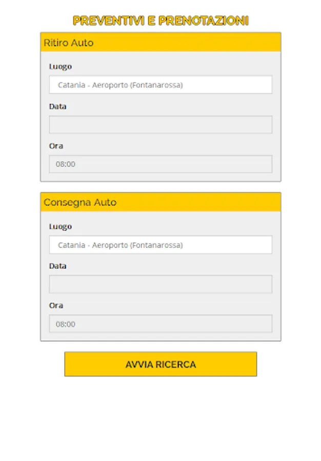Click the Data label under Ritiro Auto
Screen dimensions: 321x461
[58, 107]
